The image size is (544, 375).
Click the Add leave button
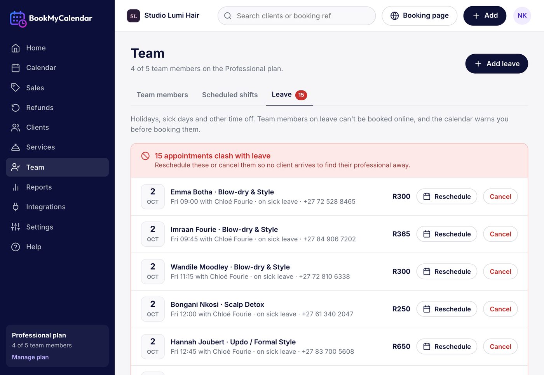tap(497, 64)
